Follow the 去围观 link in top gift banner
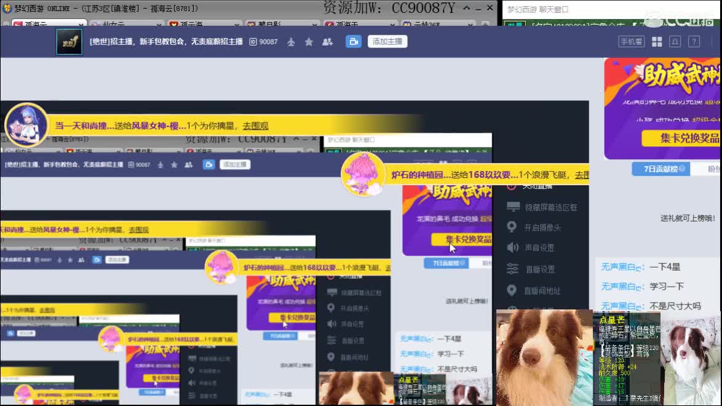Image resolution: width=722 pixels, height=406 pixels. pyautogui.click(x=256, y=126)
